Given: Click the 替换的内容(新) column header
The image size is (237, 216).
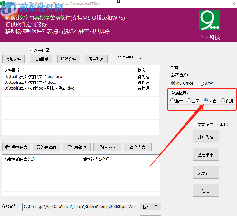Looking at the screenshot, I should click(x=120, y=159).
